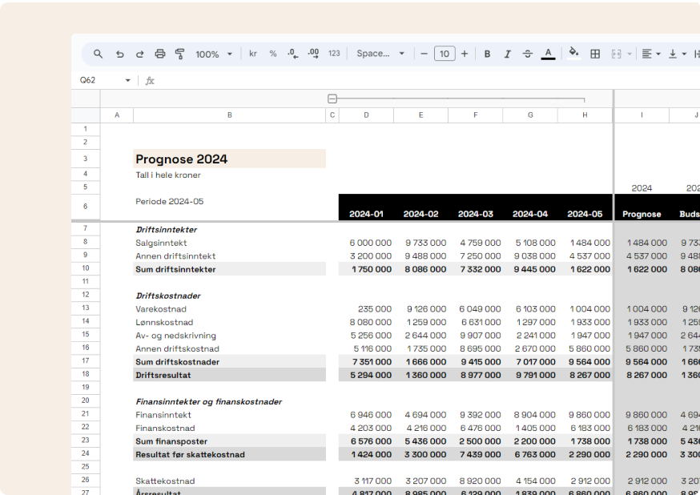700x495 pixels.
Task: Open the text color picker
Action: click(x=547, y=54)
